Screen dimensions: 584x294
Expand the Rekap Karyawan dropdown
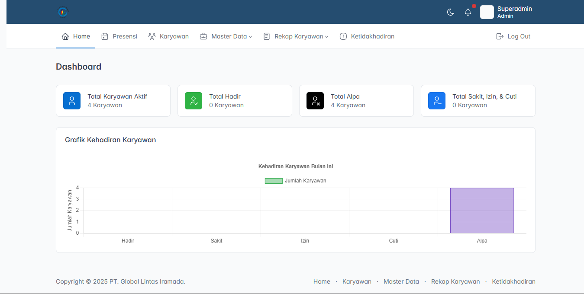point(296,36)
